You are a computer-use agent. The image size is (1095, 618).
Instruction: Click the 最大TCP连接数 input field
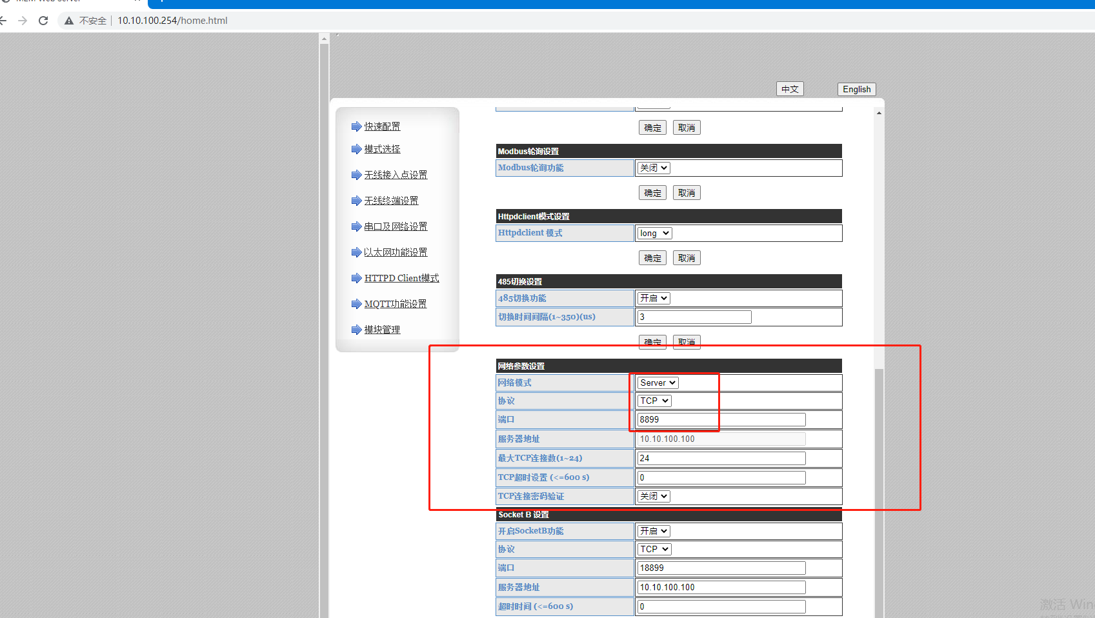pos(721,458)
